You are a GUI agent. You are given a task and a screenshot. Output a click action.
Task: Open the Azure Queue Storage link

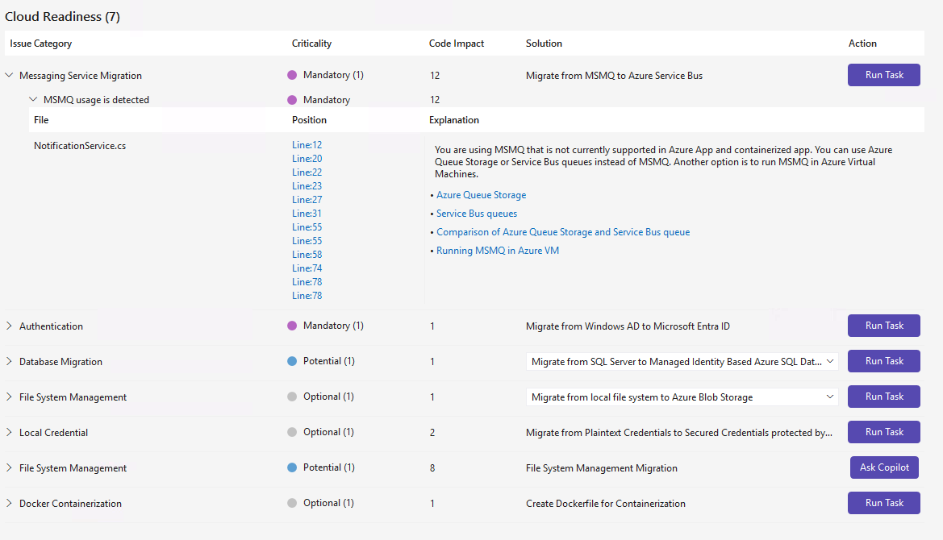(x=481, y=194)
